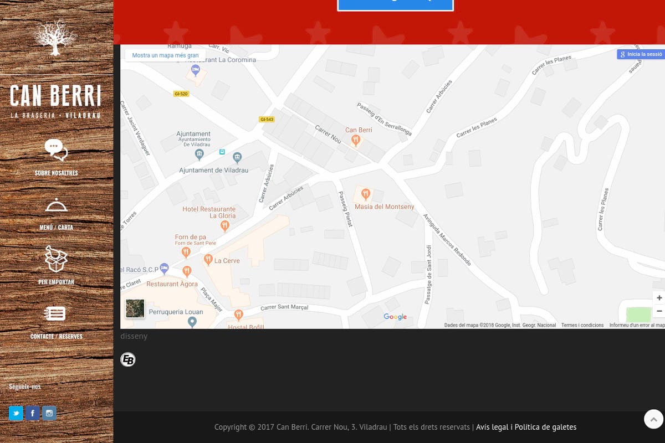Visit the Instagram profile icon
The width and height of the screenshot is (665, 443).
49,413
